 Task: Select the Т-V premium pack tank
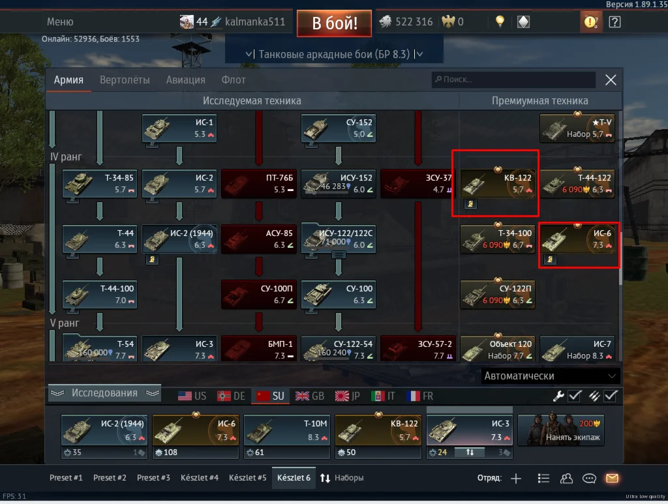click(x=577, y=128)
